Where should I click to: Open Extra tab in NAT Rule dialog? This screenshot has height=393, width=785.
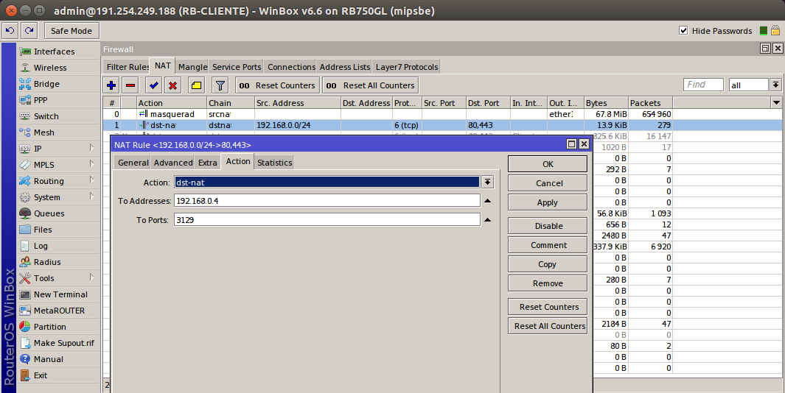tap(207, 163)
